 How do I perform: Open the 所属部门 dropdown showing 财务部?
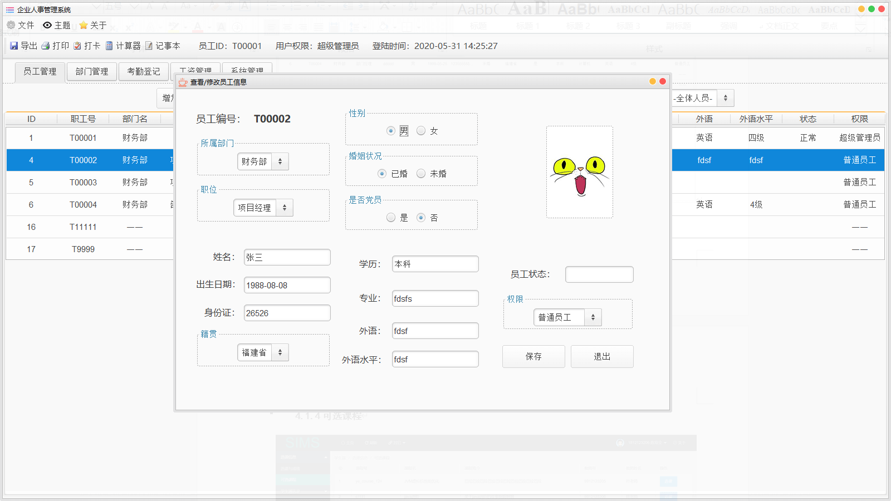tap(263, 161)
